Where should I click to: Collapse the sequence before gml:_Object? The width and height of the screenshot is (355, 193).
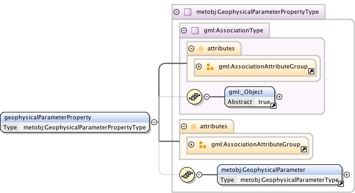[207, 97]
